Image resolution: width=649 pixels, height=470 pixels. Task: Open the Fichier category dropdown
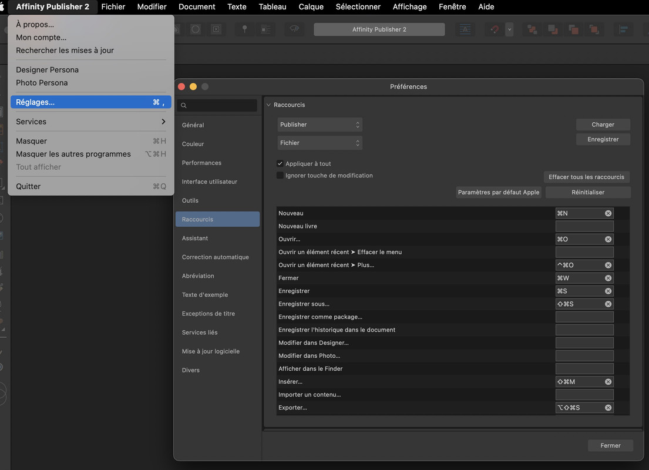pyautogui.click(x=320, y=143)
